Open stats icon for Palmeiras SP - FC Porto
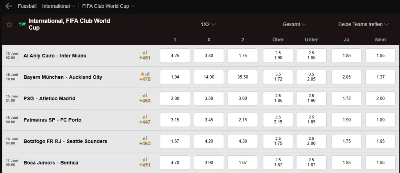This screenshot has width=400, height=173. tap(145, 117)
